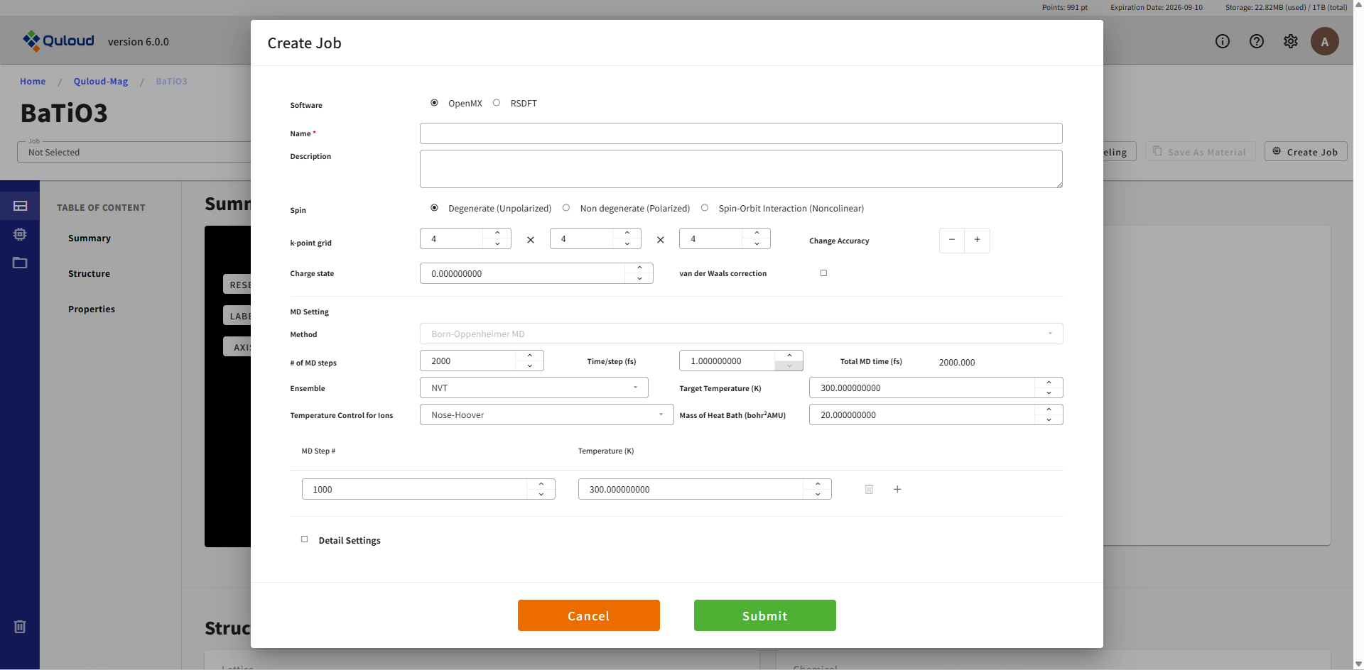Viewport: 1364px width, 670px height.
Task: Click the user avatar icon
Action: point(1324,41)
